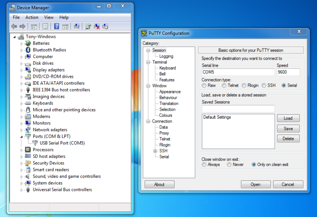Click the Bluetooth Radios device icon
Image resolution: width=317 pixels, height=217 pixels.
pos(28,50)
